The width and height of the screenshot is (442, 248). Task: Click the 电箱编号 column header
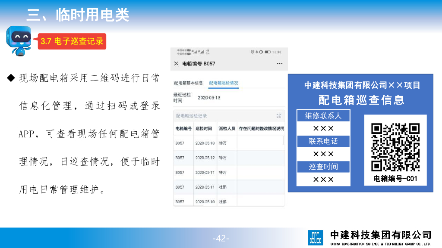coord(183,128)
